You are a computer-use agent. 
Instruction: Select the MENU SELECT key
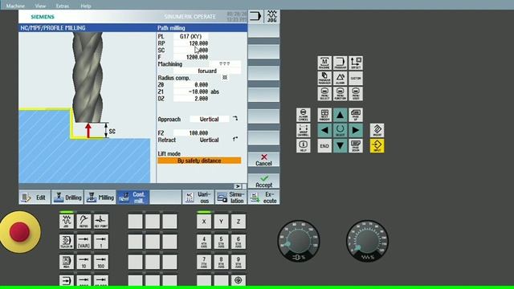pyautogui.click(x=324, y=93)
